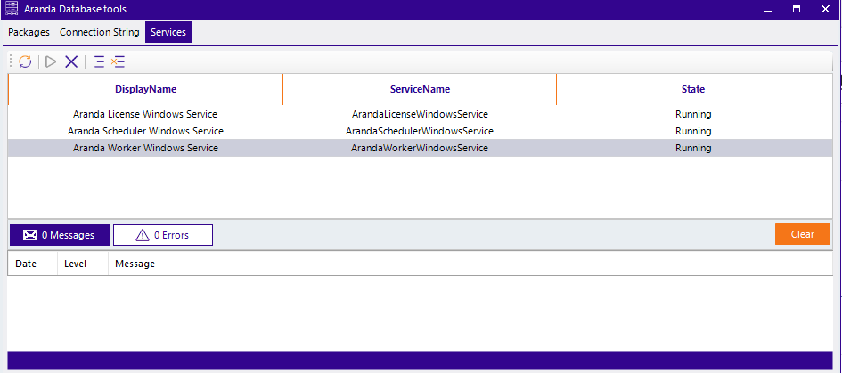Click the refresh services icon
This screenshot has height=373, width=842.
click(25, 61)
